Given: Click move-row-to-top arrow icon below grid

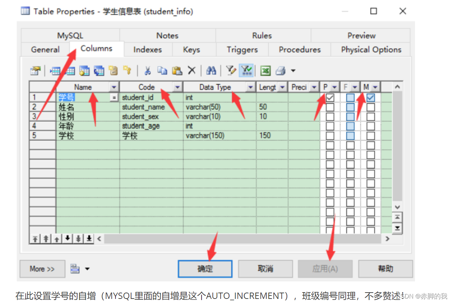Looking at the screenshot, I should click(x=35, y=239).
